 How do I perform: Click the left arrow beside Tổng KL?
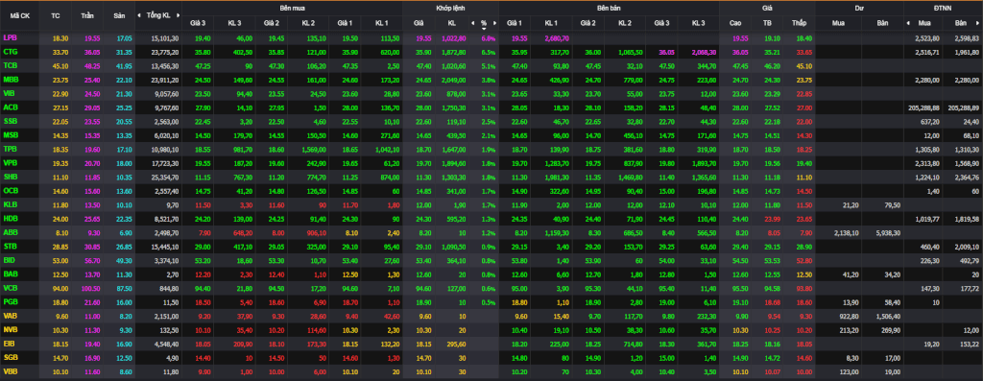pos(140,13)
